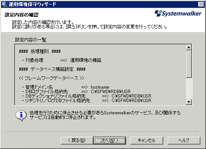Screen dimensions: 206x149
Task: Click the Systemwalker logo
Action: coord(178,13)
